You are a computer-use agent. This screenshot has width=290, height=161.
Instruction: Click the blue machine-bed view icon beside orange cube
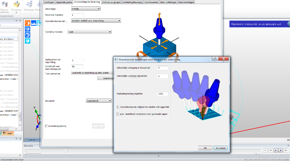pos(34,23)
